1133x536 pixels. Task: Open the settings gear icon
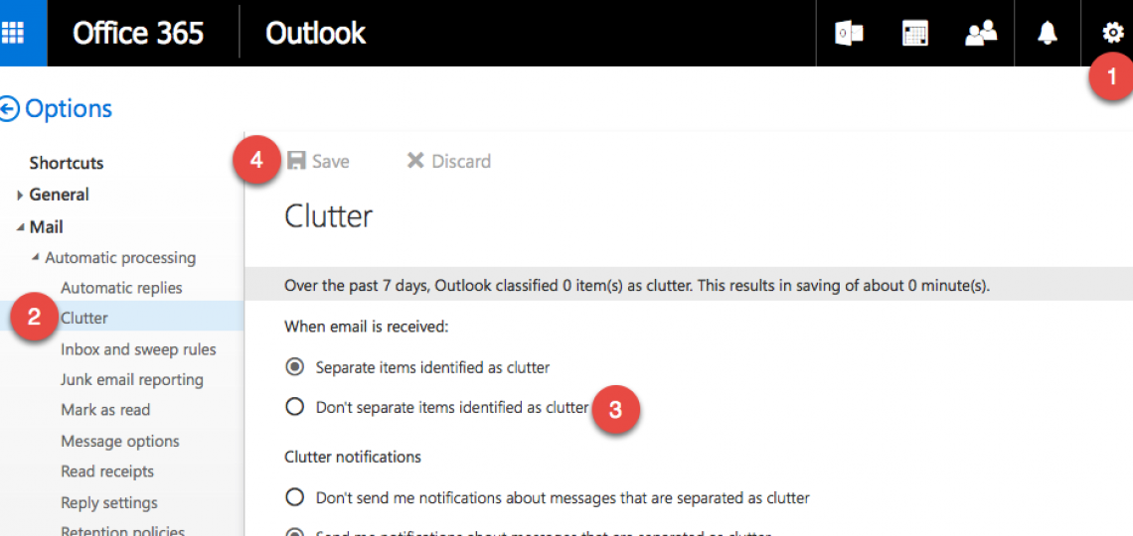pos(1113,33)
